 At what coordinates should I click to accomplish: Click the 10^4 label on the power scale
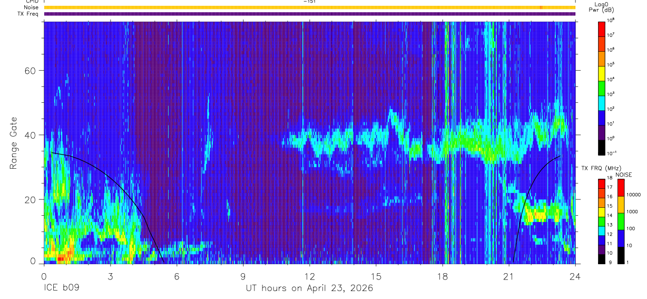611,79
